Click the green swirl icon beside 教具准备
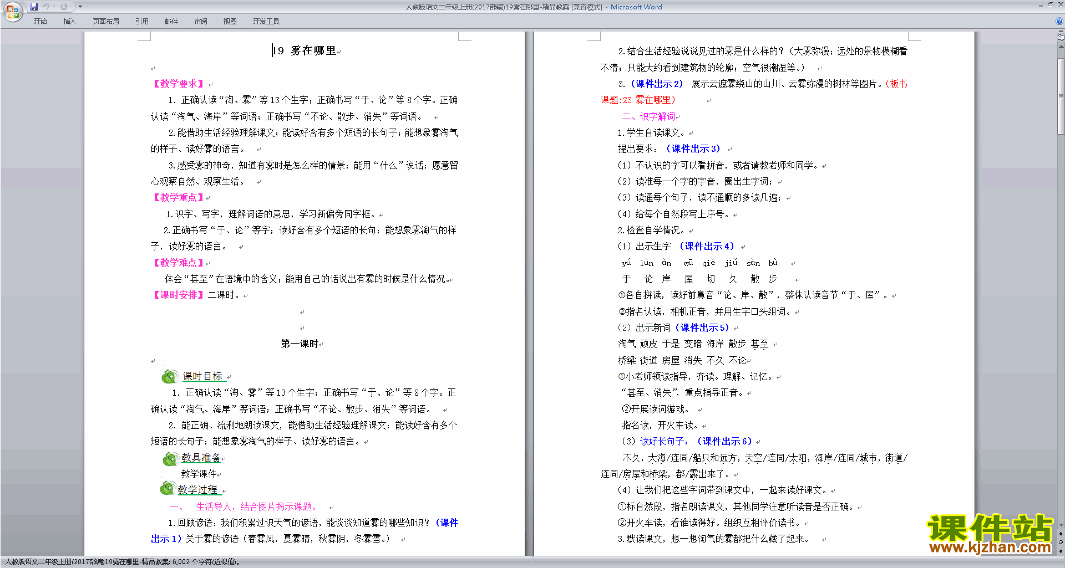1065x568 pixels. (x=170, y=458)
